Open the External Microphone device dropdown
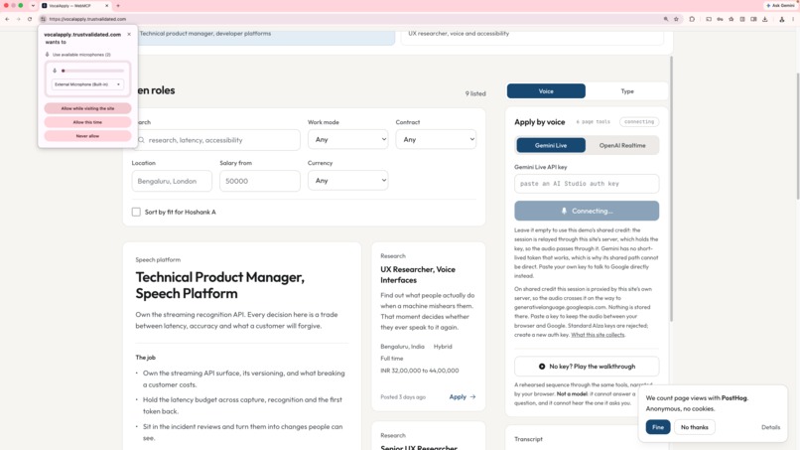This screenshot has height=450, width=800. [x=87, y=84]
